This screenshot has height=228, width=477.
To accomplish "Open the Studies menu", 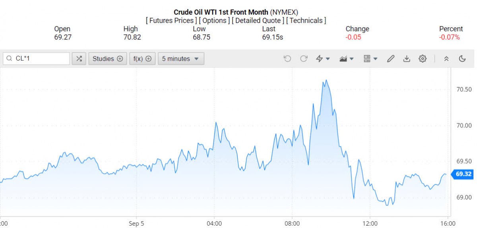I will tap(108, 59).
